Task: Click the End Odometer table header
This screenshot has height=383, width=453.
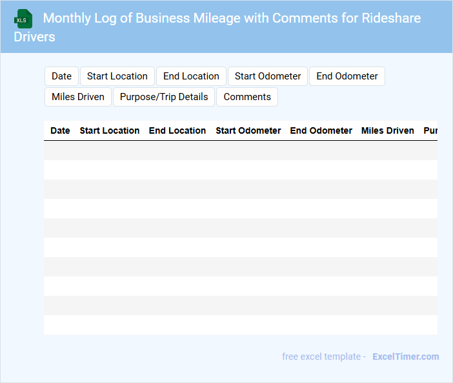Action: pyautogui.click(x=321, y=130)
